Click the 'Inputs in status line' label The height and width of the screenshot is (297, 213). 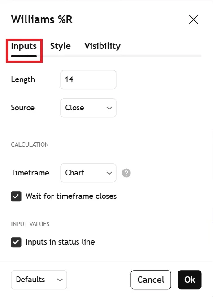60,242
